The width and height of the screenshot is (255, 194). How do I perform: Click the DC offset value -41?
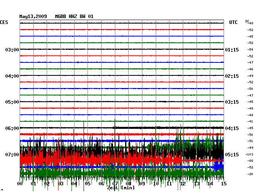coord(250,121)
